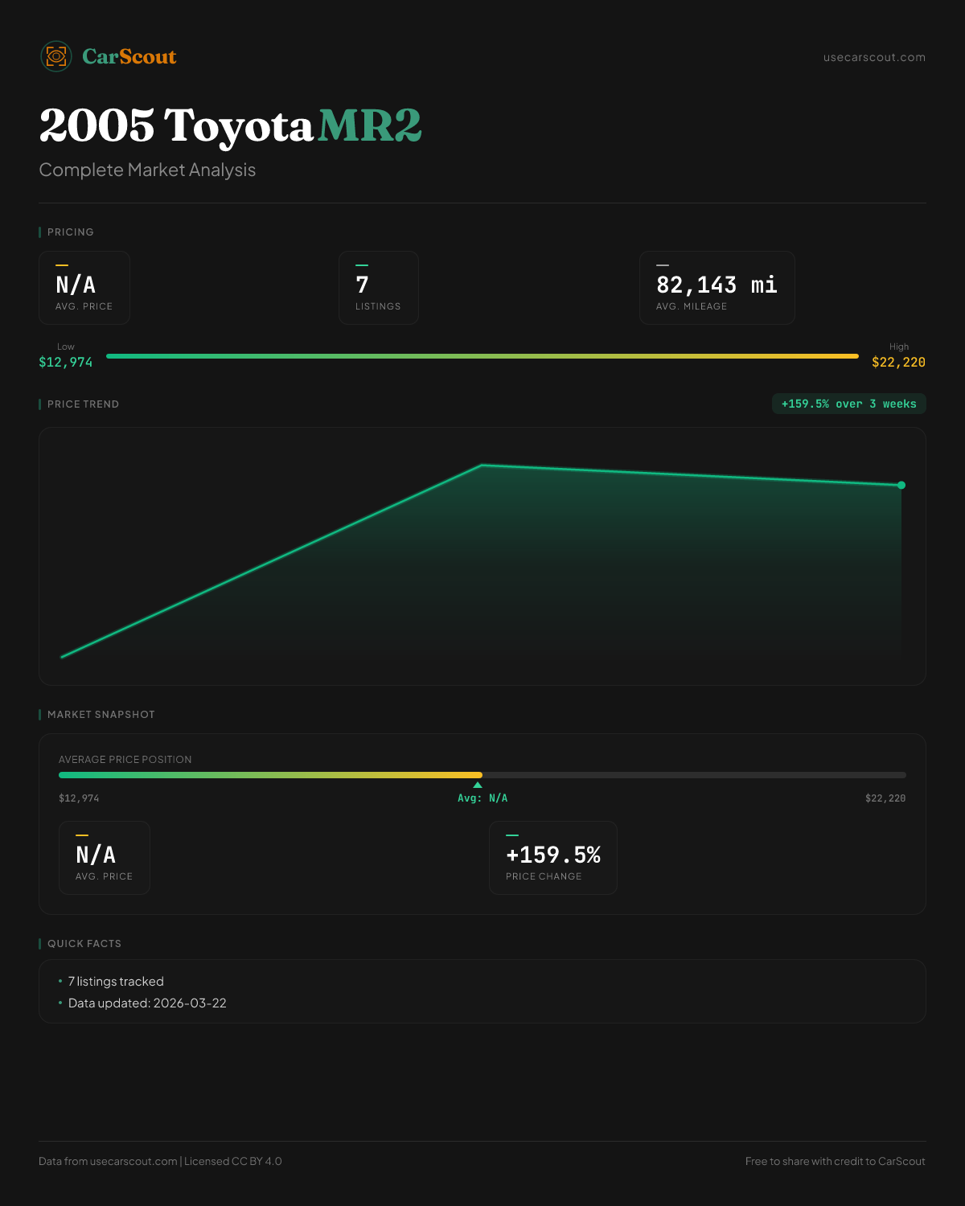Screen dimensions: 965x1206
Task: Click the Licensed CC BY 4.0 footer text
Action: [233, 1161]
